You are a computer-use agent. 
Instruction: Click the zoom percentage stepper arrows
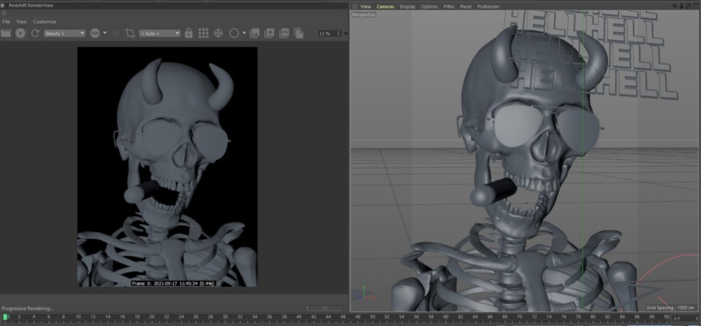338,34
